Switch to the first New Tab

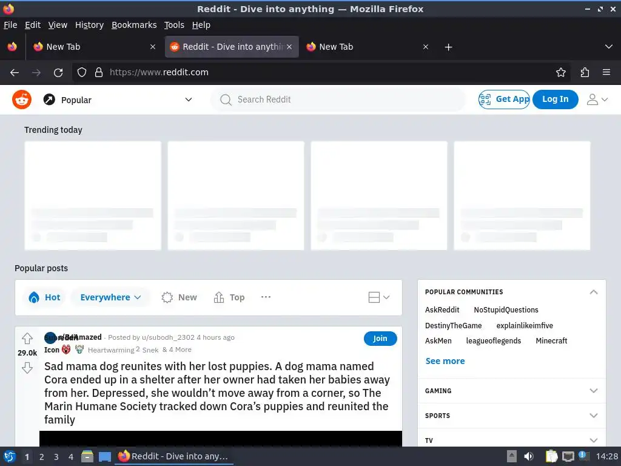tap(94, 47)
